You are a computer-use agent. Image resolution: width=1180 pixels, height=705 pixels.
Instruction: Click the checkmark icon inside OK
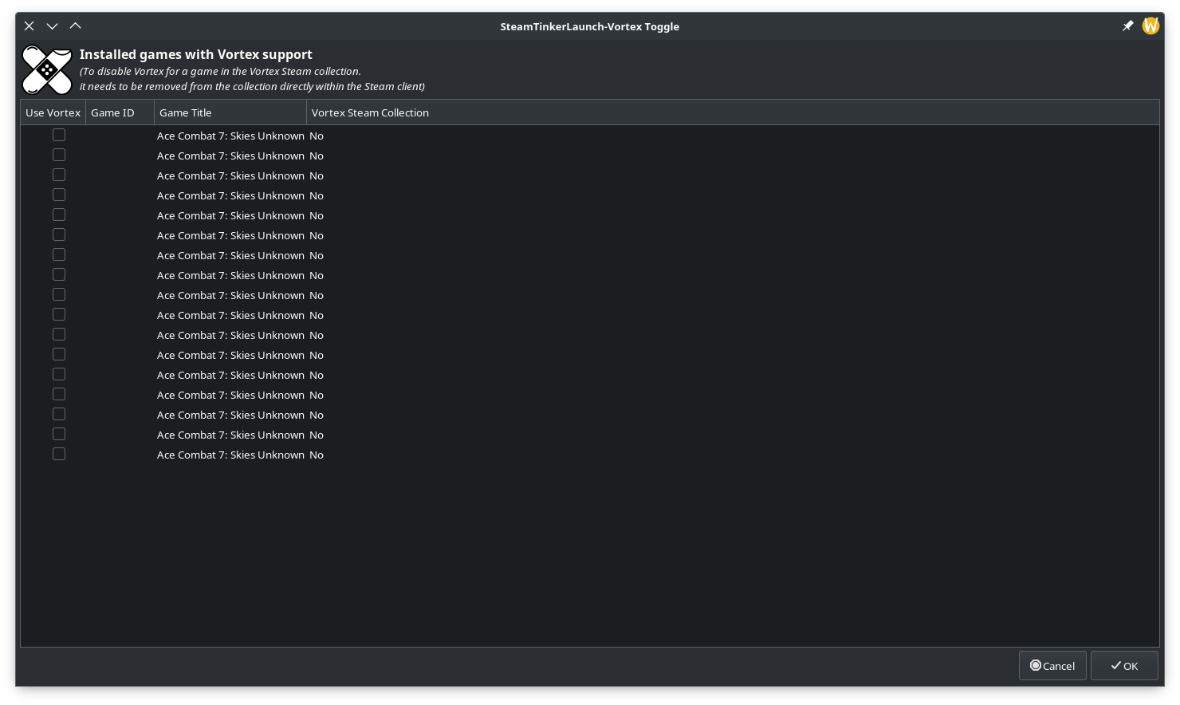click(x=1116, y=665)
